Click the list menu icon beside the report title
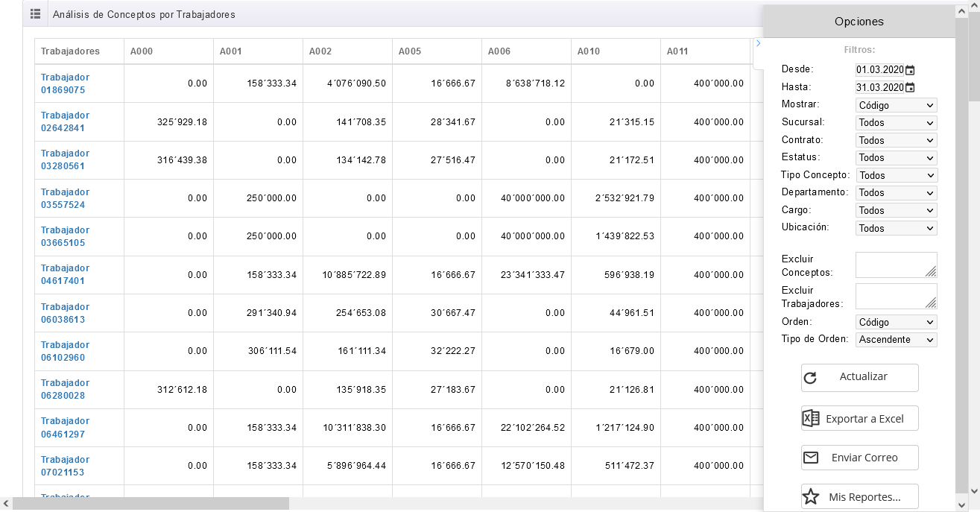This screenshot has height=512, width=980. click(35, 14)
